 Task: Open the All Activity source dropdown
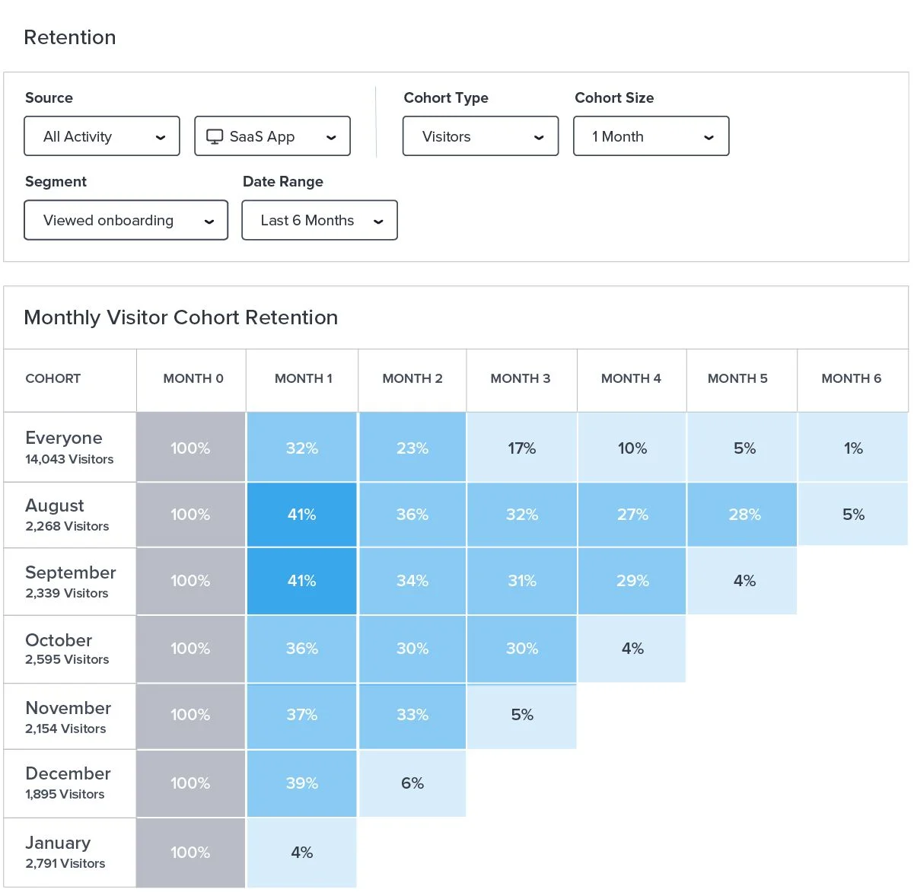tap(102, 136)
